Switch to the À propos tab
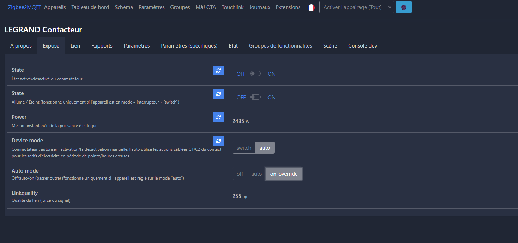 click(21, 46)
